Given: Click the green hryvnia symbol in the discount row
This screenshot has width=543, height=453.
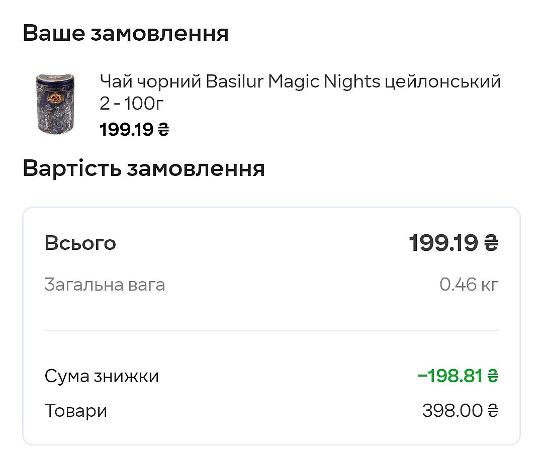Looking at the screenshot, I should [493, 376].
